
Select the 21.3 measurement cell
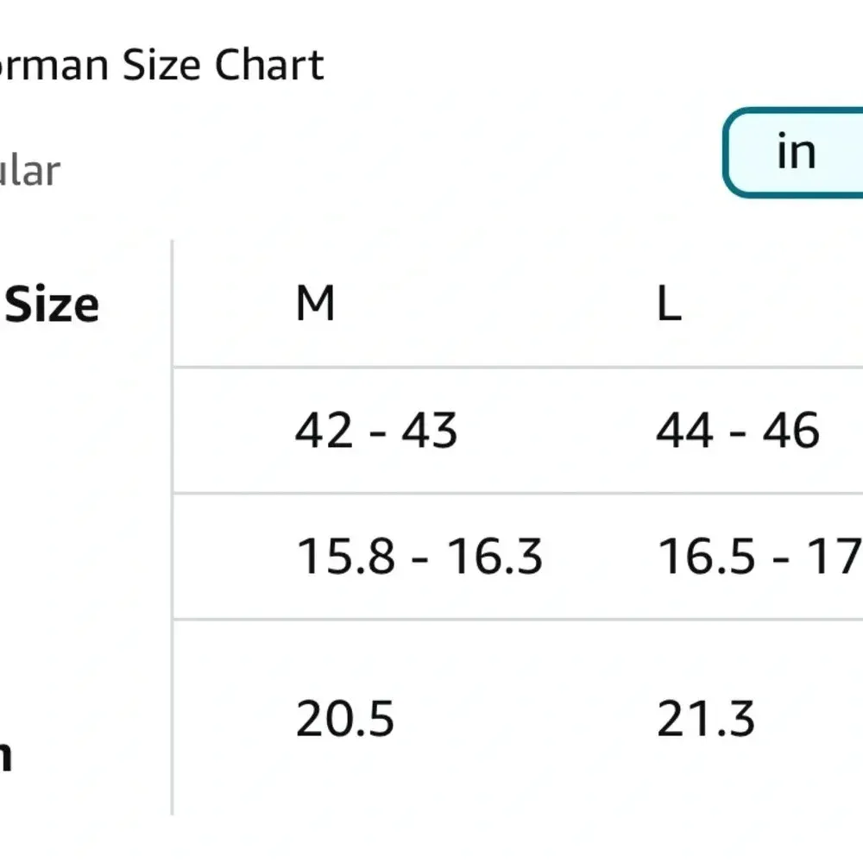(x=705, y=719)
